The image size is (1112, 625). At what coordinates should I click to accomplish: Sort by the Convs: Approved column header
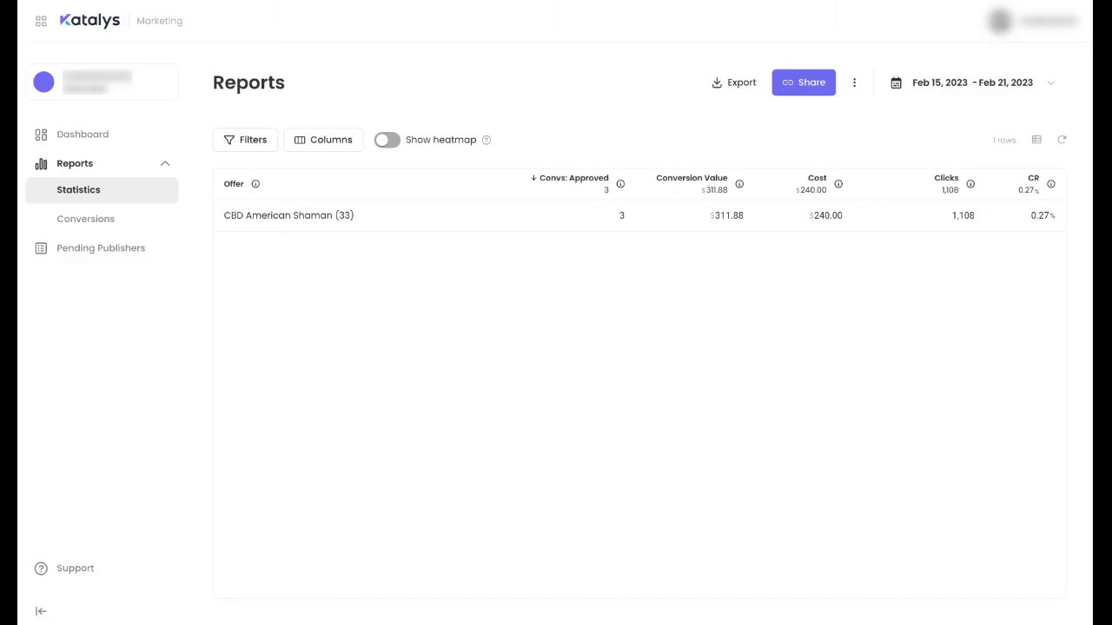[573, 178]
